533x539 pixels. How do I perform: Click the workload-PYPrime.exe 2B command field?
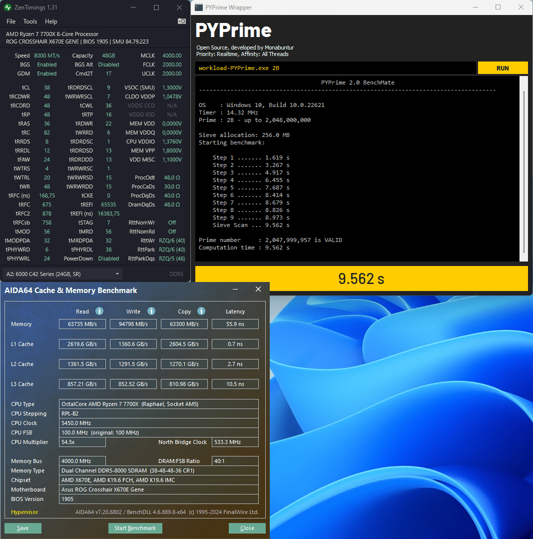click(x=336, y=68)
